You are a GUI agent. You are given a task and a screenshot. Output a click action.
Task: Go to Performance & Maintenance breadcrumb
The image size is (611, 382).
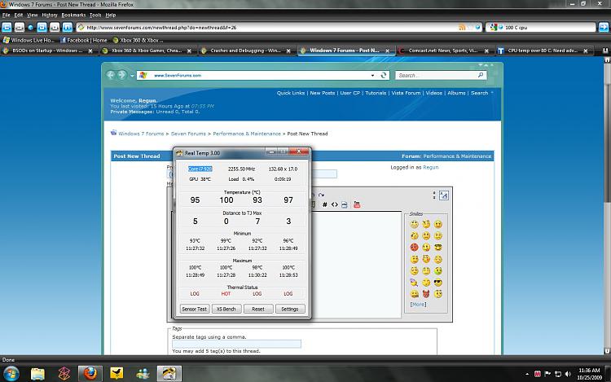point(247,134)
